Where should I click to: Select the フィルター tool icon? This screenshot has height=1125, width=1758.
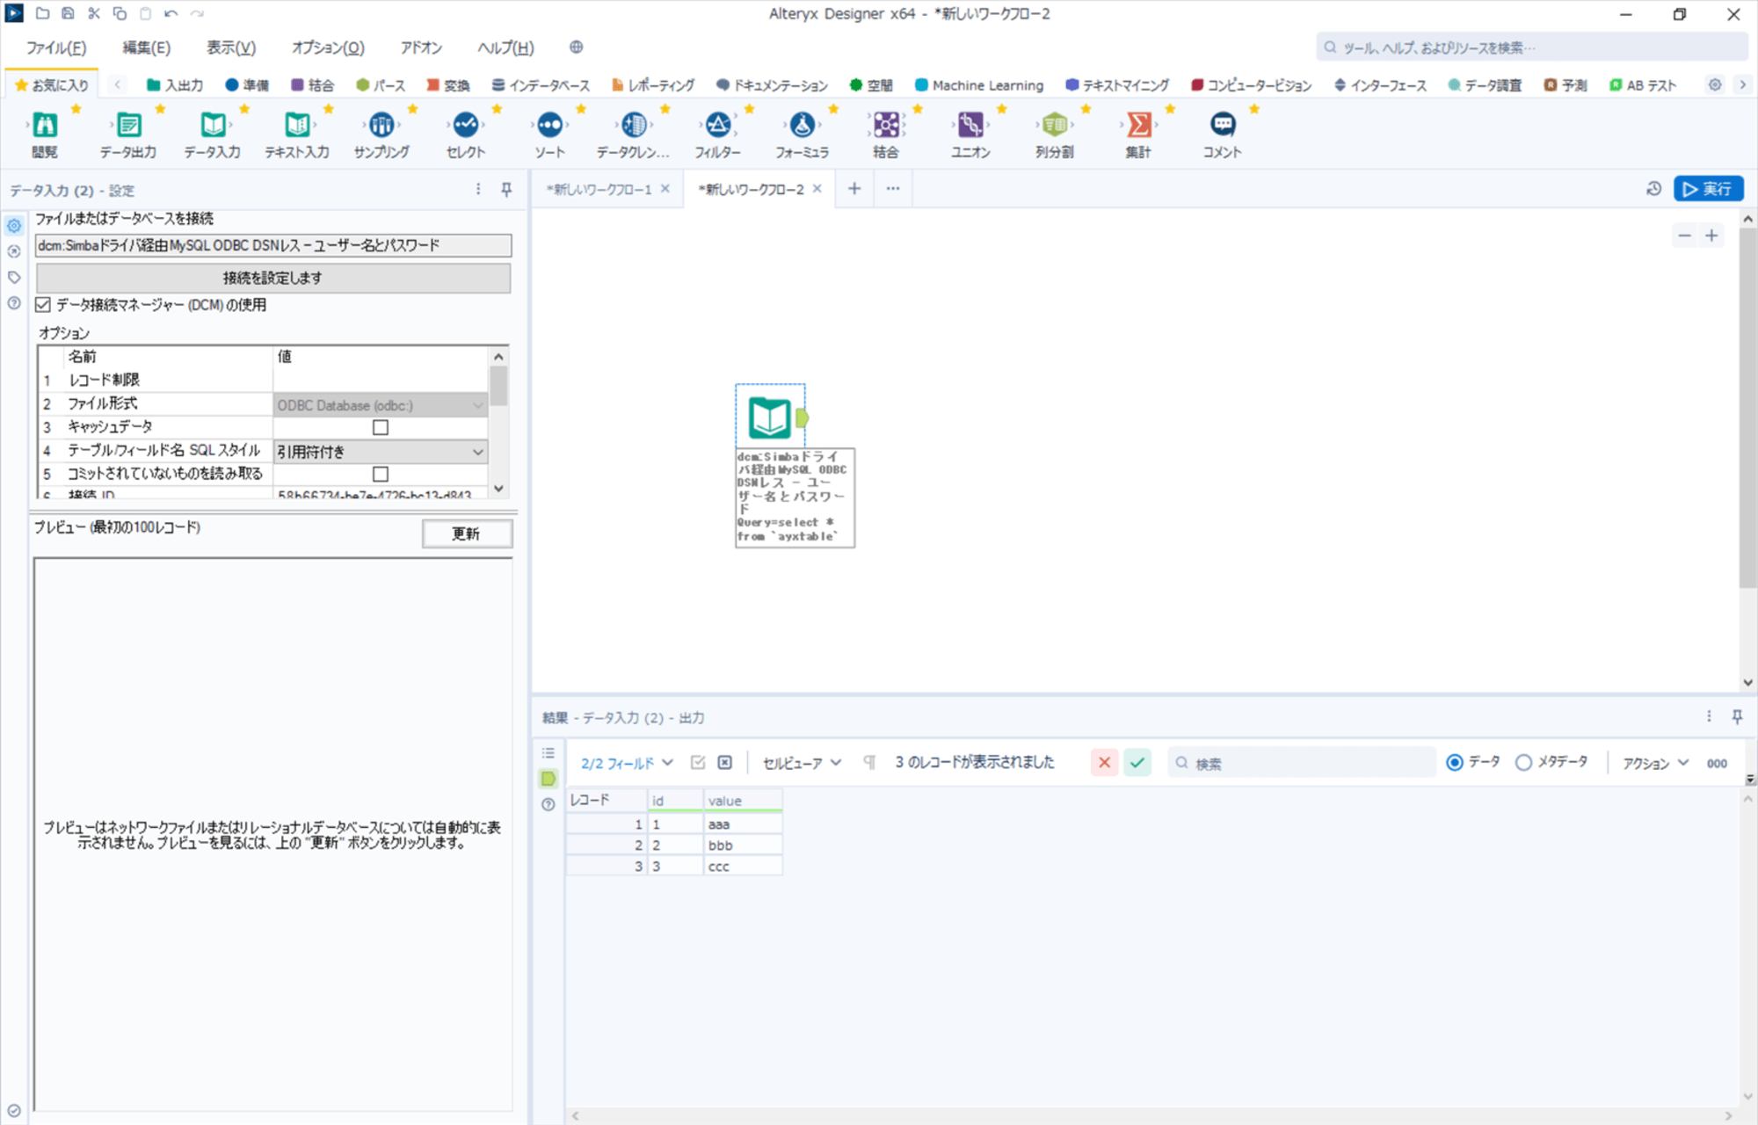(x=718, y=125)
